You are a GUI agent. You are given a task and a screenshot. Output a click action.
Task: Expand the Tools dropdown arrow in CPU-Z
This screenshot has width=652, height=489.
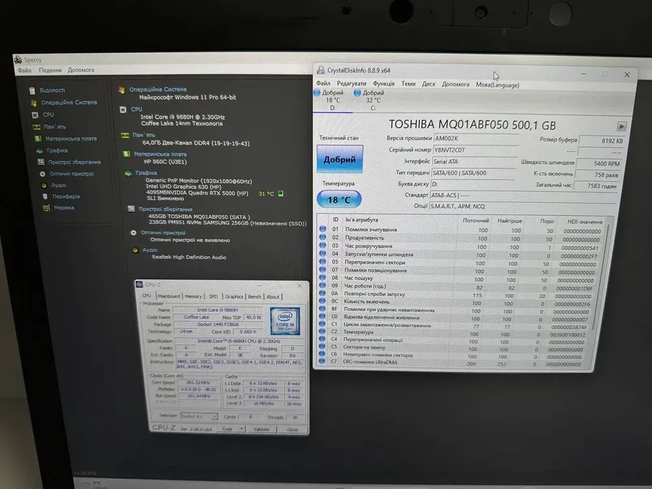tap(241, 429)
